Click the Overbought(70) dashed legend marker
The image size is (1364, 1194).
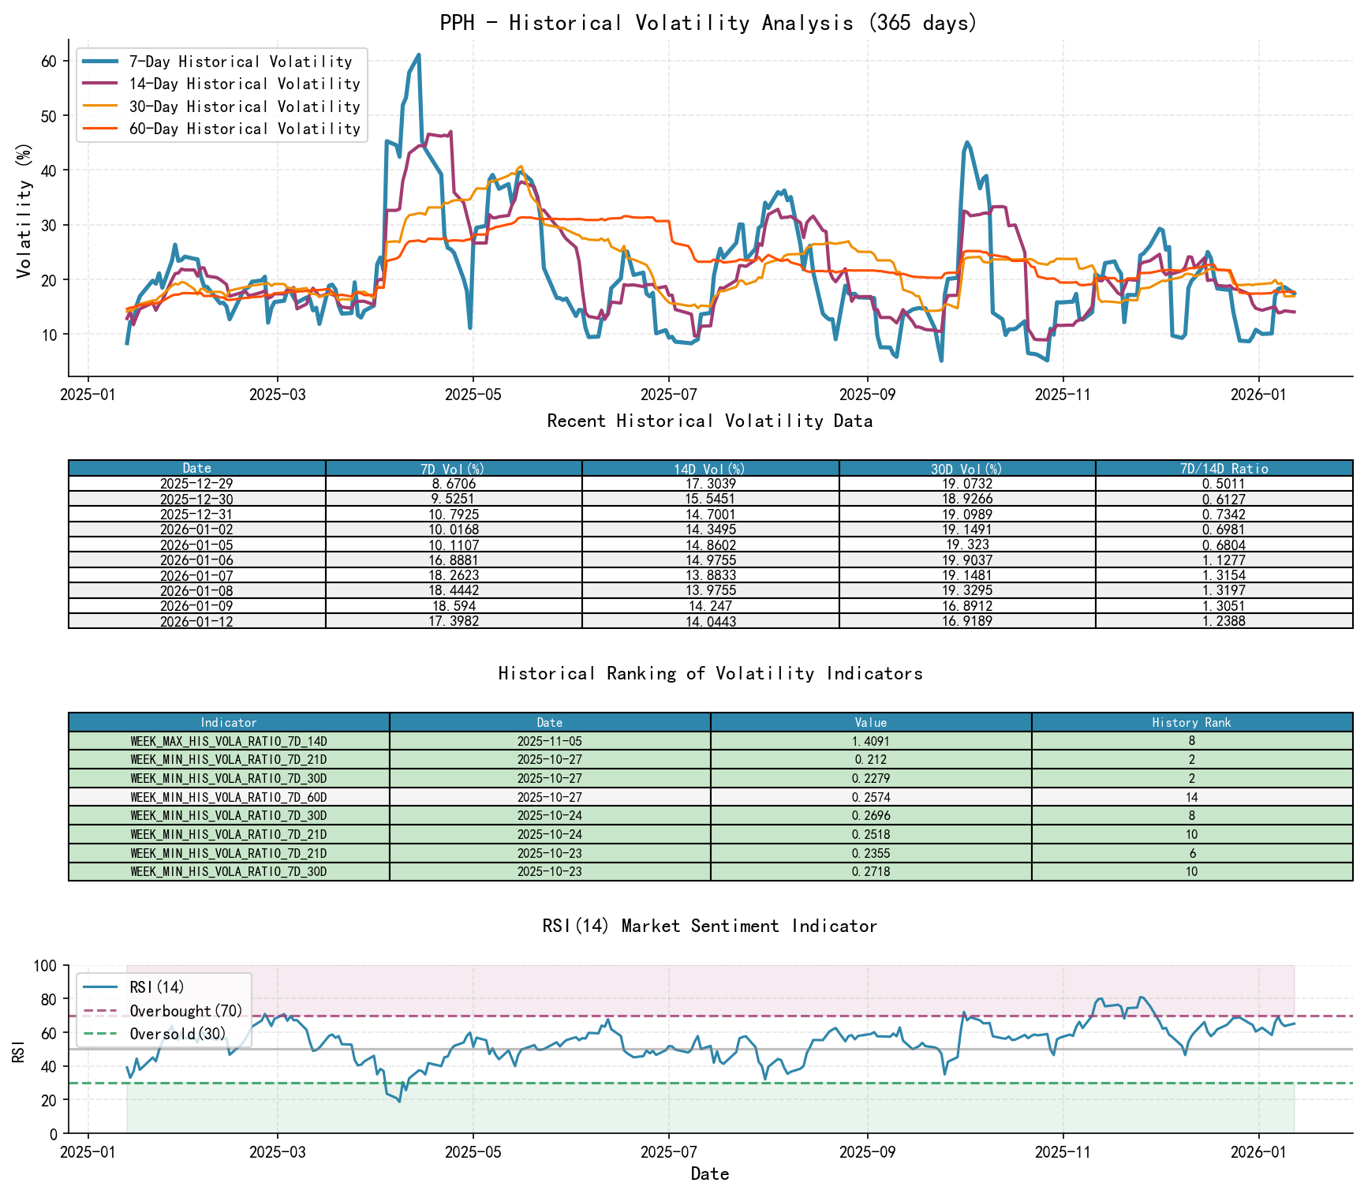[x=99, y=1011]
